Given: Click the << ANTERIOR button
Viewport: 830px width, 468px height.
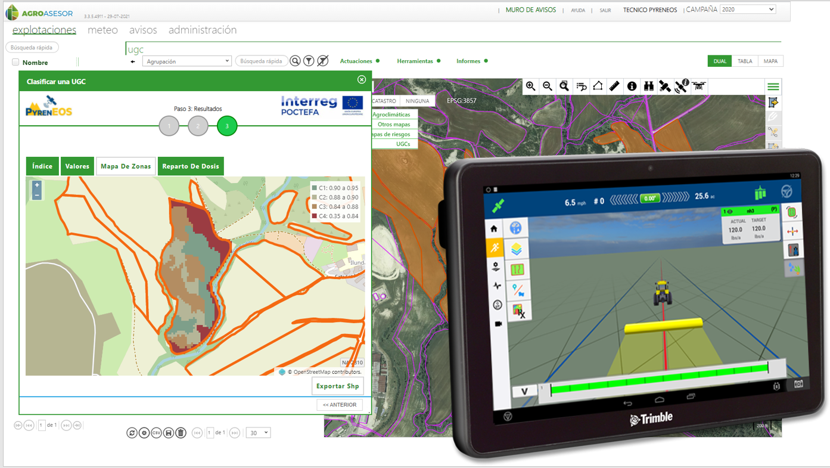Looking at the screenshot, I should point(340,405).
